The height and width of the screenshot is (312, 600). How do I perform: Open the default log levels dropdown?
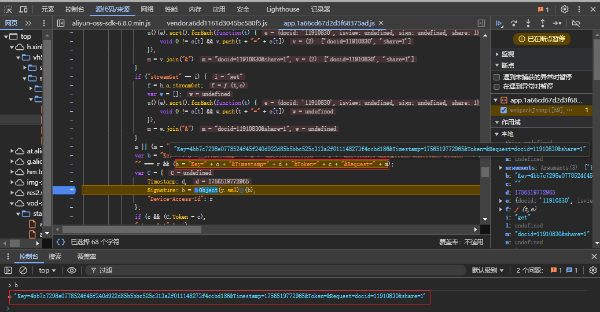[x=488, y=270]
